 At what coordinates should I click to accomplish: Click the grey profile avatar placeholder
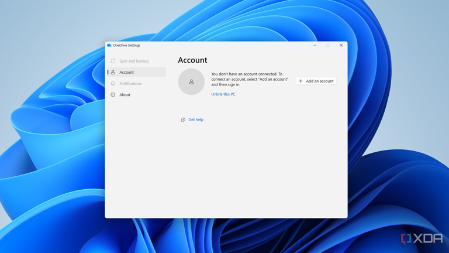191,82
